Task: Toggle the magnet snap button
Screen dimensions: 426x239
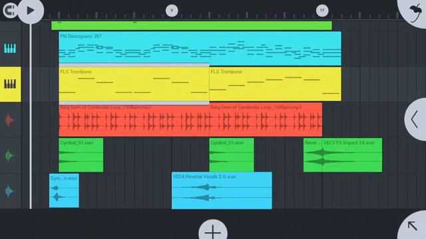Action: 10,11
